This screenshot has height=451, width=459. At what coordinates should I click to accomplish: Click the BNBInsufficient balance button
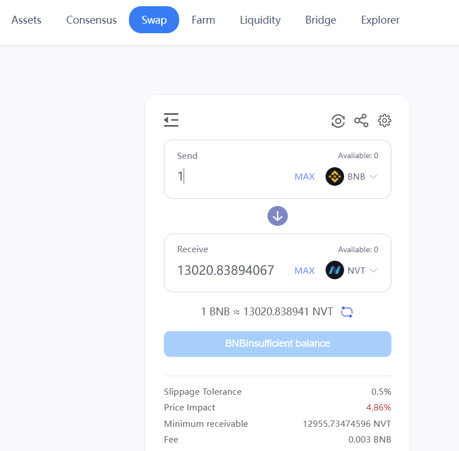click(x=278, y=344)
